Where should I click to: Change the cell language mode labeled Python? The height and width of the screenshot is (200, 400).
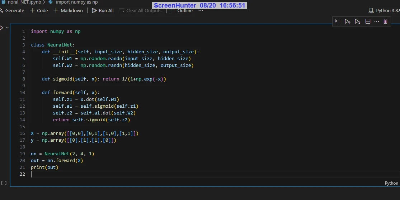[391, 183]
